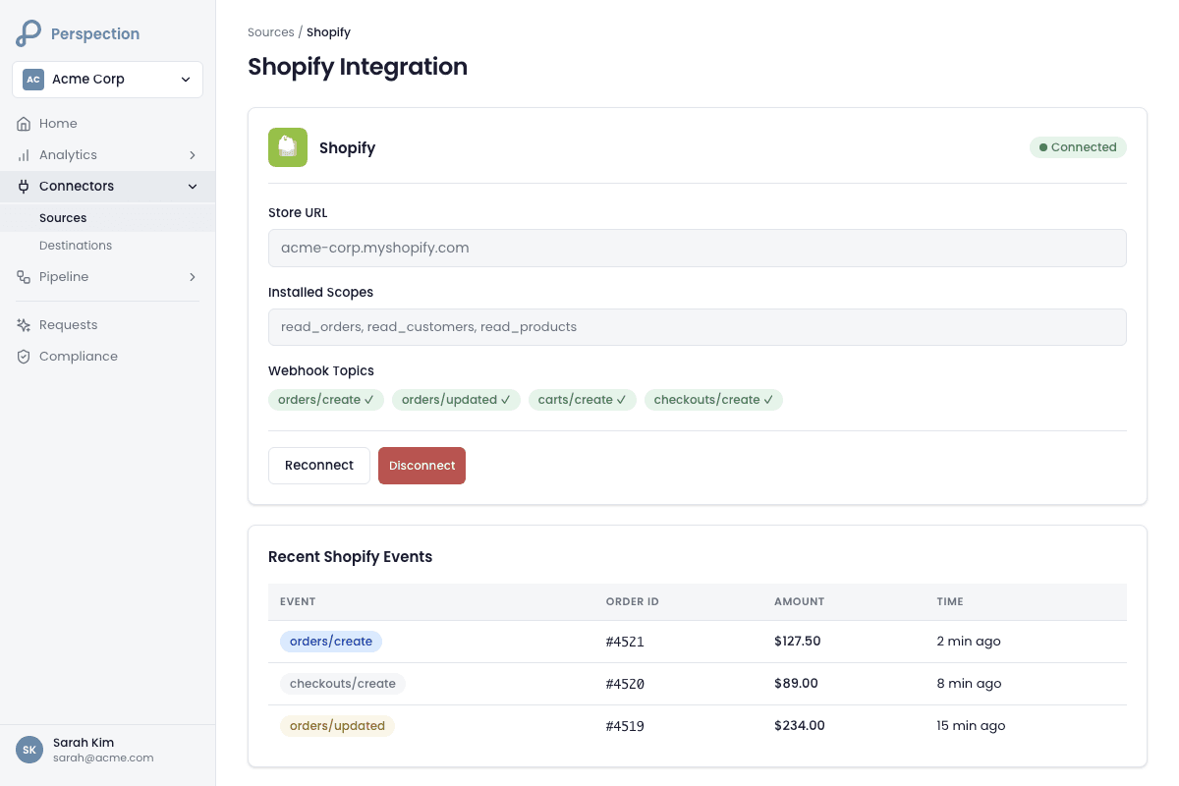Click orders/create event tag in table
This screenshot has height=786, width=1179.
pos(331,642)
